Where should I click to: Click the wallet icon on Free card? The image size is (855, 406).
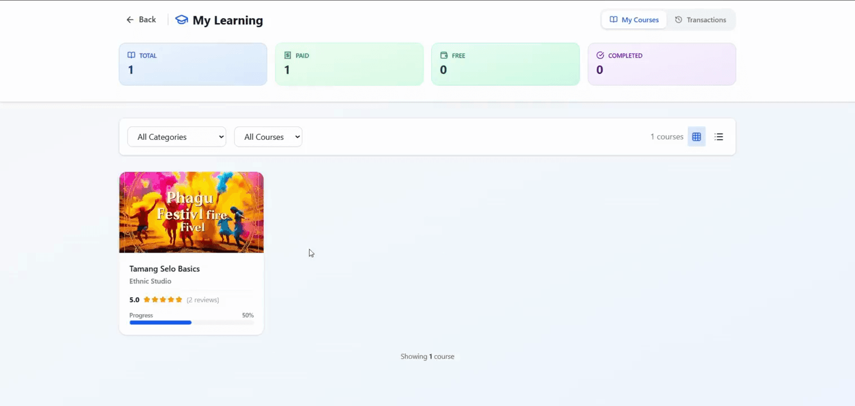444,55
